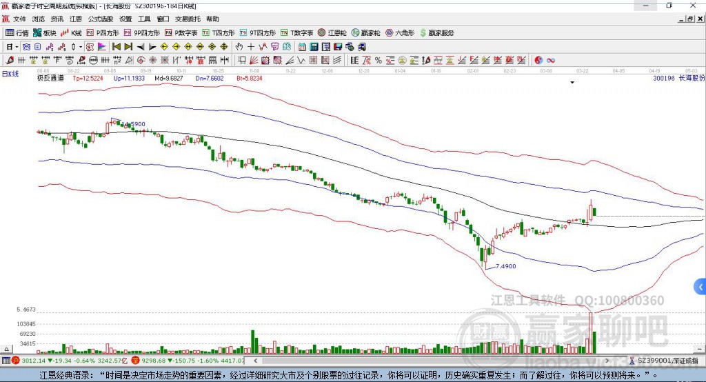
Task: Click the Up=11.1933 value
Action: point(129,79)
